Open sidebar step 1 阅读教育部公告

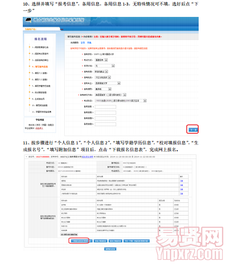40,48
